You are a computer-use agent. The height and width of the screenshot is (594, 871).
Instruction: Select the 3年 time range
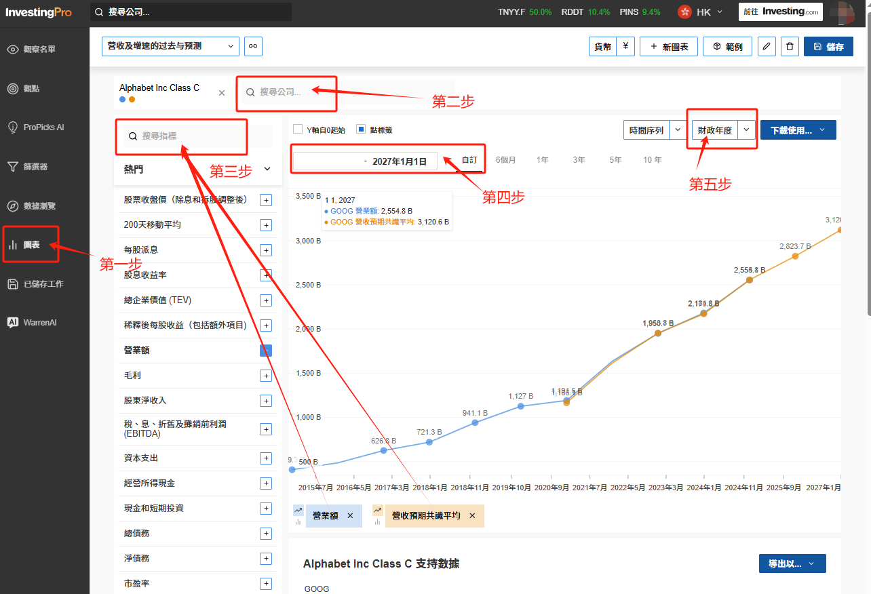[x=579, y=160]
